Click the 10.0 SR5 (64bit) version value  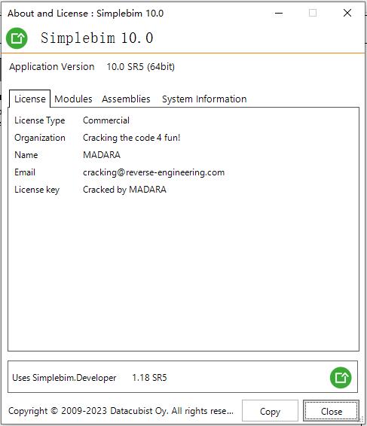pos(141,67)
